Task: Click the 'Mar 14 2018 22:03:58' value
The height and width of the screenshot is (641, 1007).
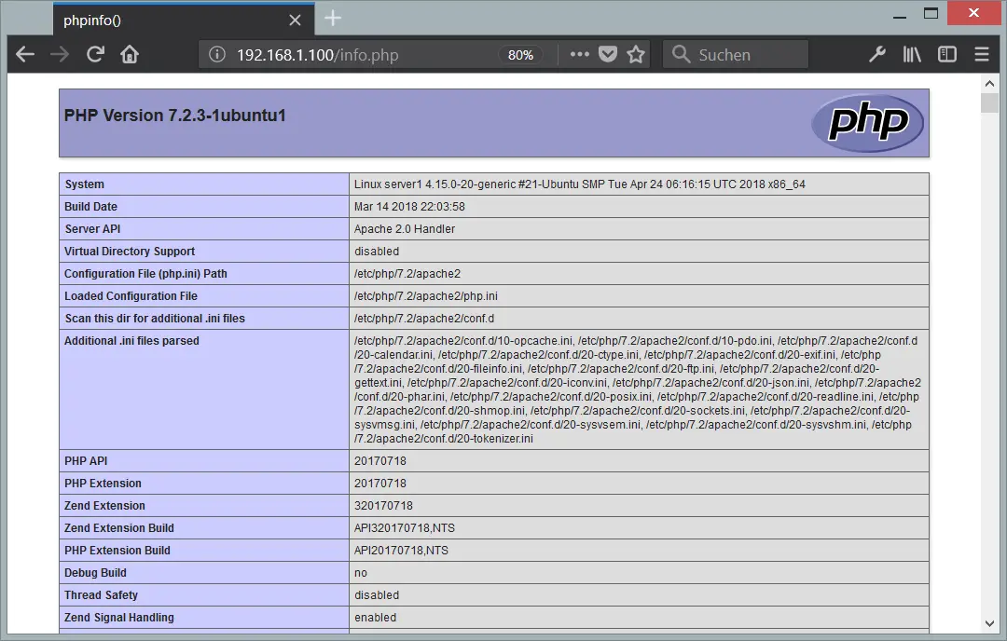Action: (x=409, y=207)
